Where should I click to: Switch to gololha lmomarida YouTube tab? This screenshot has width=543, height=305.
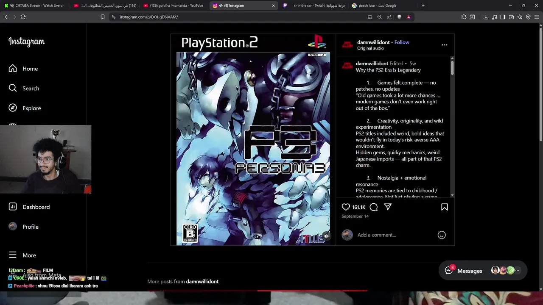tap(175, 6)
